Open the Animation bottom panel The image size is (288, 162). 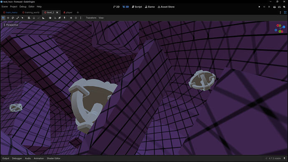39,158
